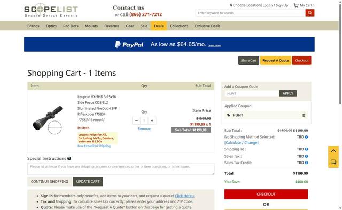Open the Optics menu
Image resolution: width=342 pixels, height=210 pixels.
tap(51, 26)
